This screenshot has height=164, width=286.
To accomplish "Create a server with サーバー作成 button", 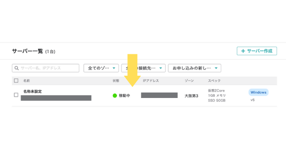I will tap(257, 51).
